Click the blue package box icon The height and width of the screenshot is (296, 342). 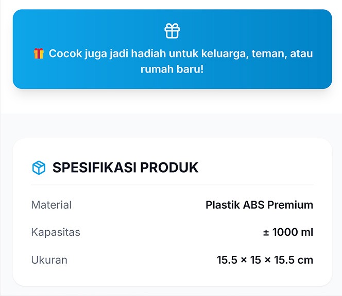39,168
